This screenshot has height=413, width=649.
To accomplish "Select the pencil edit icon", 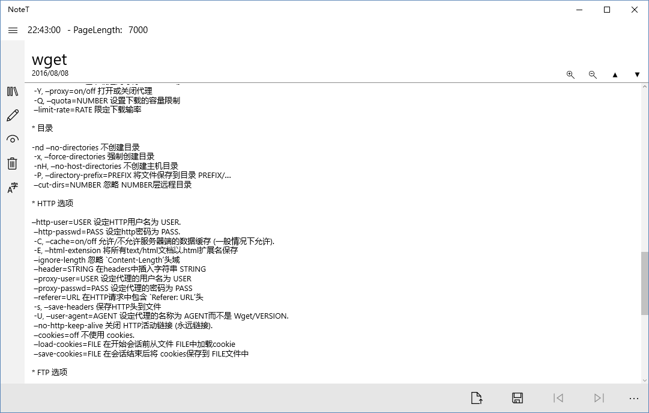I will point(13,115).
